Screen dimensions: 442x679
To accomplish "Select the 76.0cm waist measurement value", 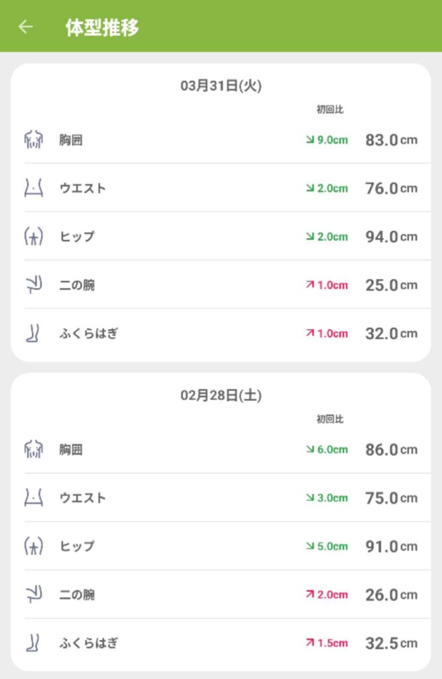I will pyautogui.click(x=391, y=188).
